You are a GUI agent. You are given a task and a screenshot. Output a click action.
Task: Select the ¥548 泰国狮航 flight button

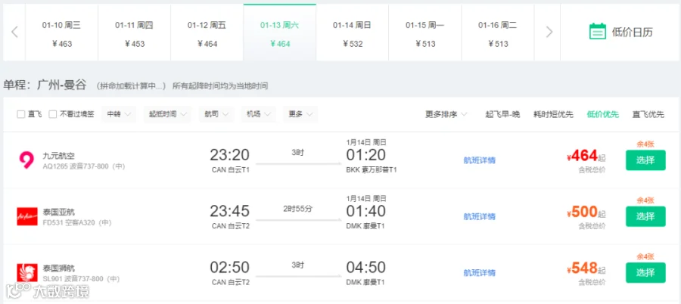tap(645, 273)
